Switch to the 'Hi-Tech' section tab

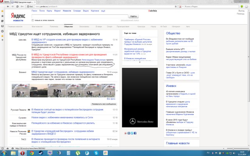click(x=163, y=27)
